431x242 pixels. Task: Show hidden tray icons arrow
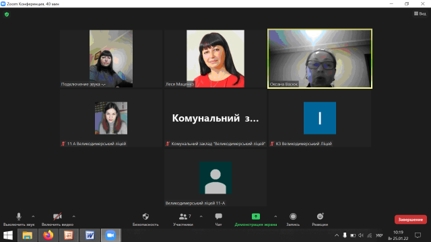(x=337, y=235)
